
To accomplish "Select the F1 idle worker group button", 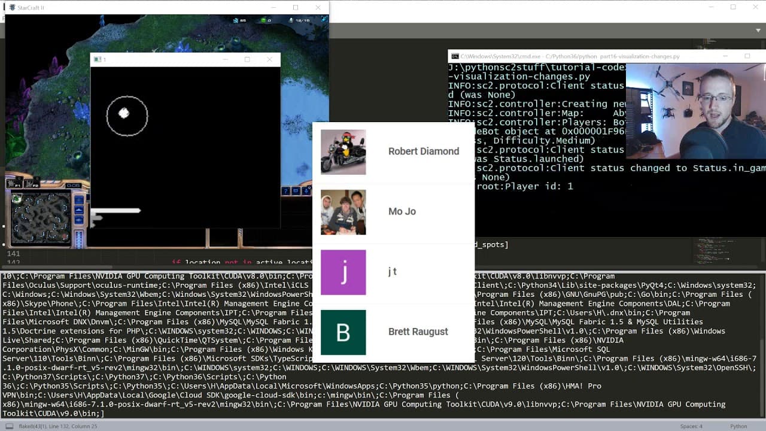I will [x=13, y=185].
